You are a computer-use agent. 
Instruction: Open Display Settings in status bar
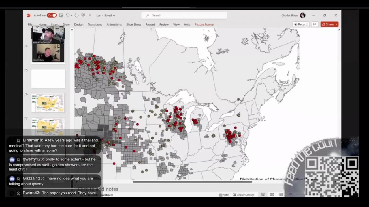click(244, 195)
